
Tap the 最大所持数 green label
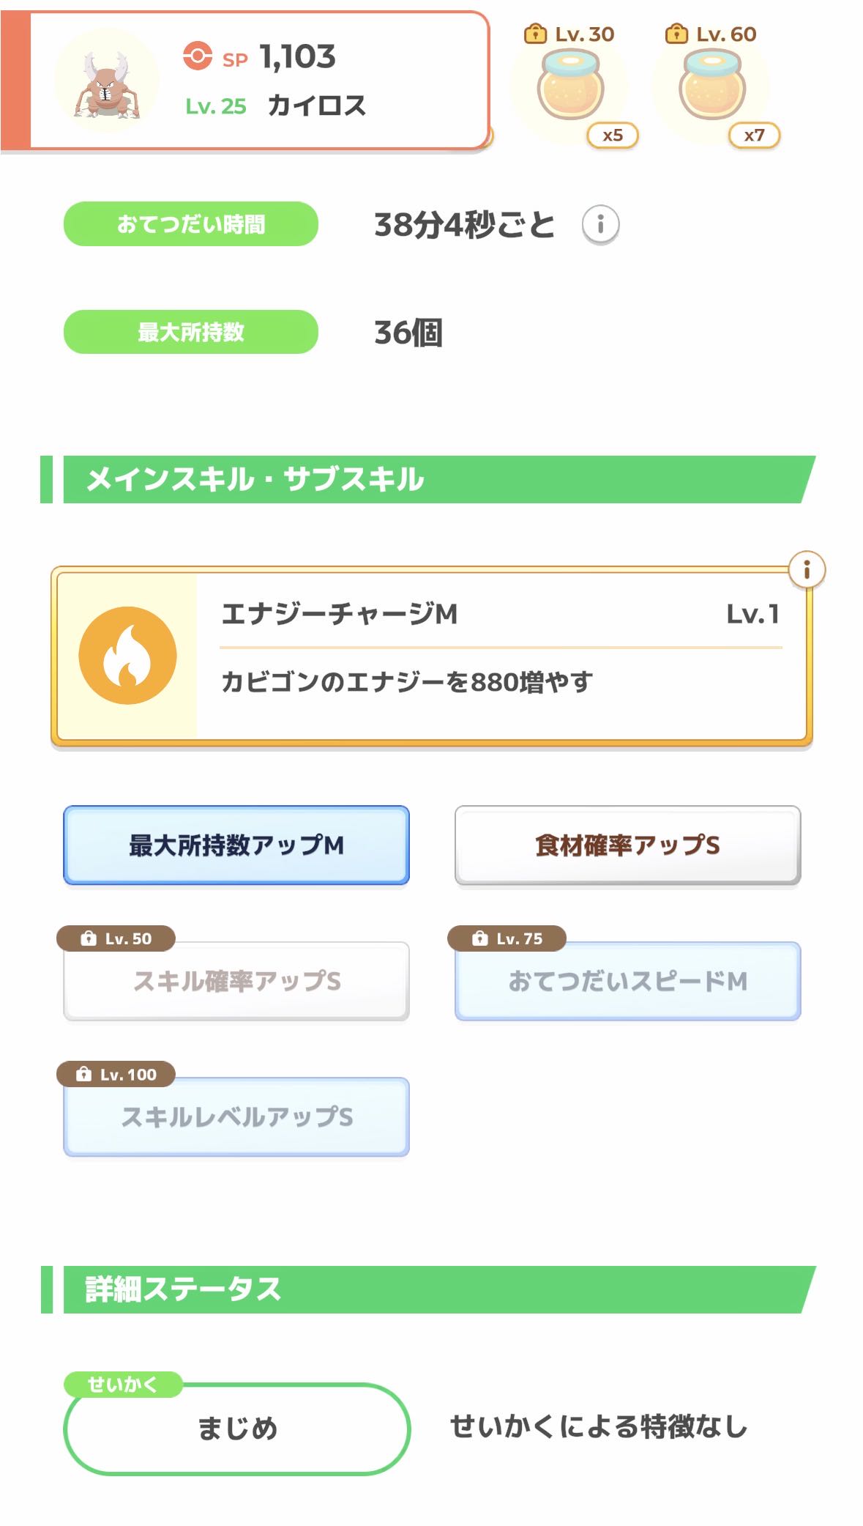click(191, 332)
